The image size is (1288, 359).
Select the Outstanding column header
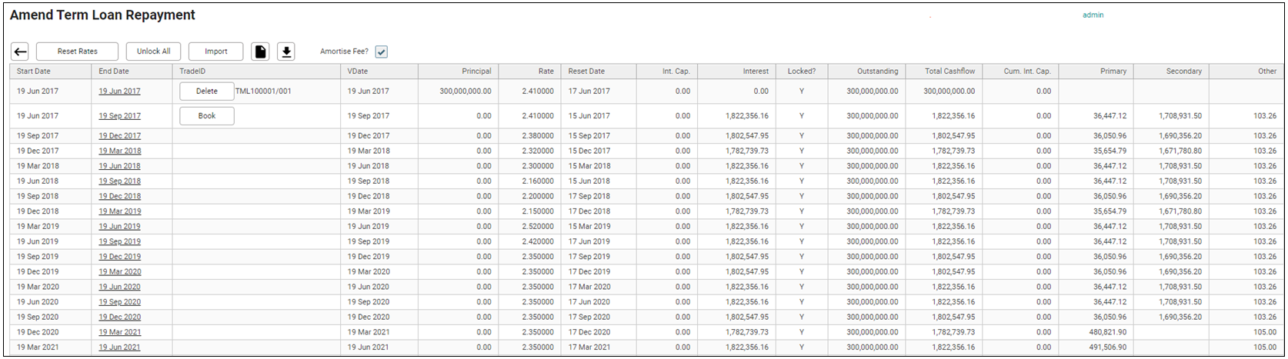click(877, 71)
